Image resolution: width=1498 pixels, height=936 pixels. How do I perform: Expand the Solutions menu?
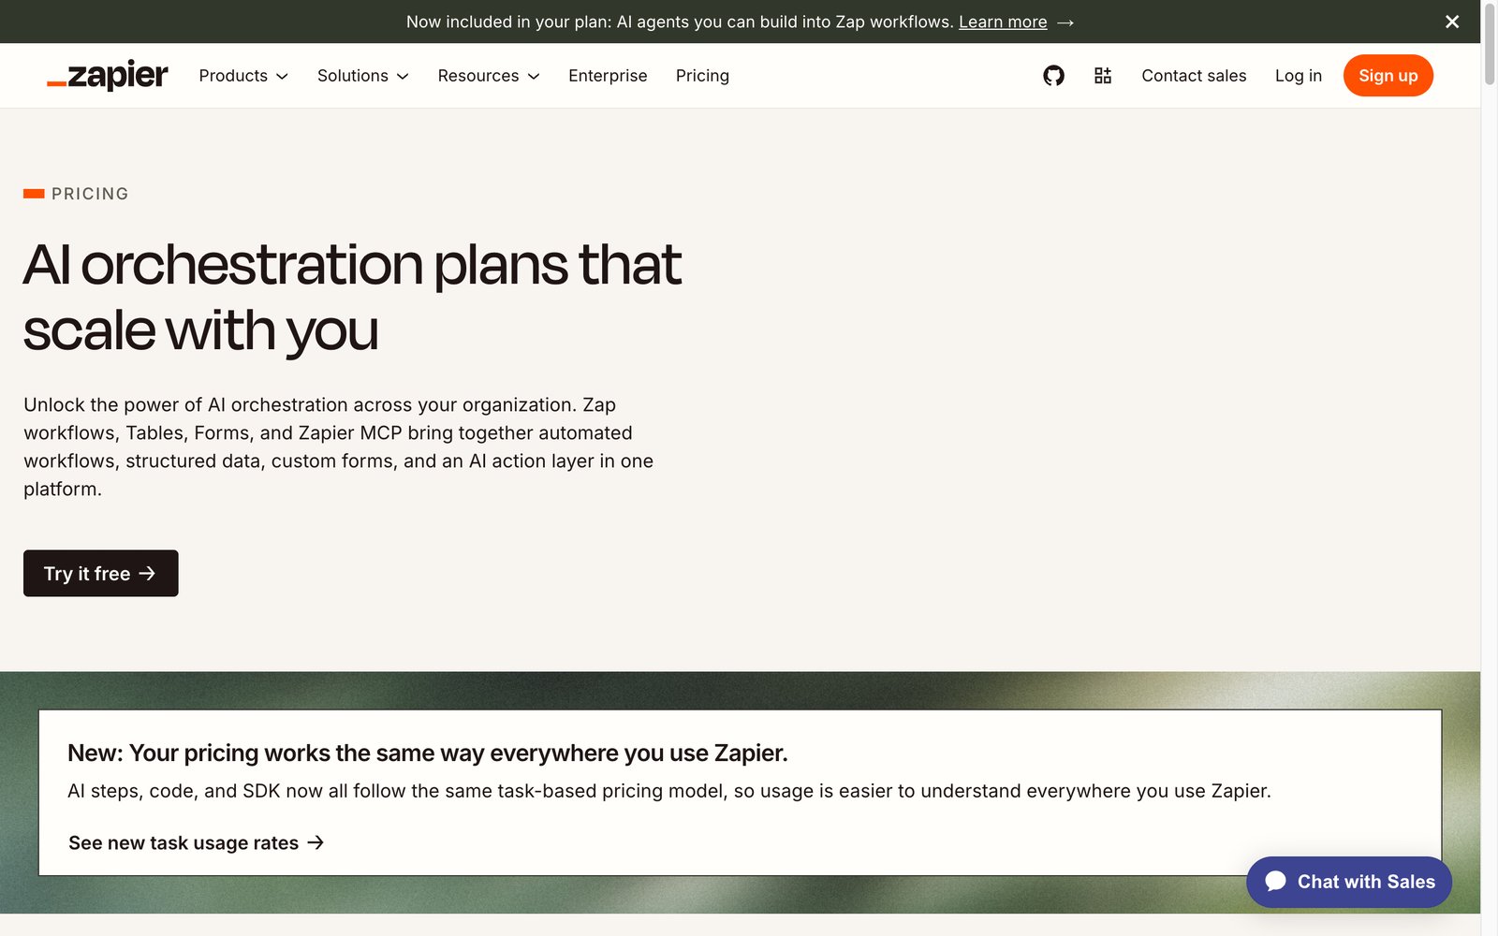[x=363, y=76]
